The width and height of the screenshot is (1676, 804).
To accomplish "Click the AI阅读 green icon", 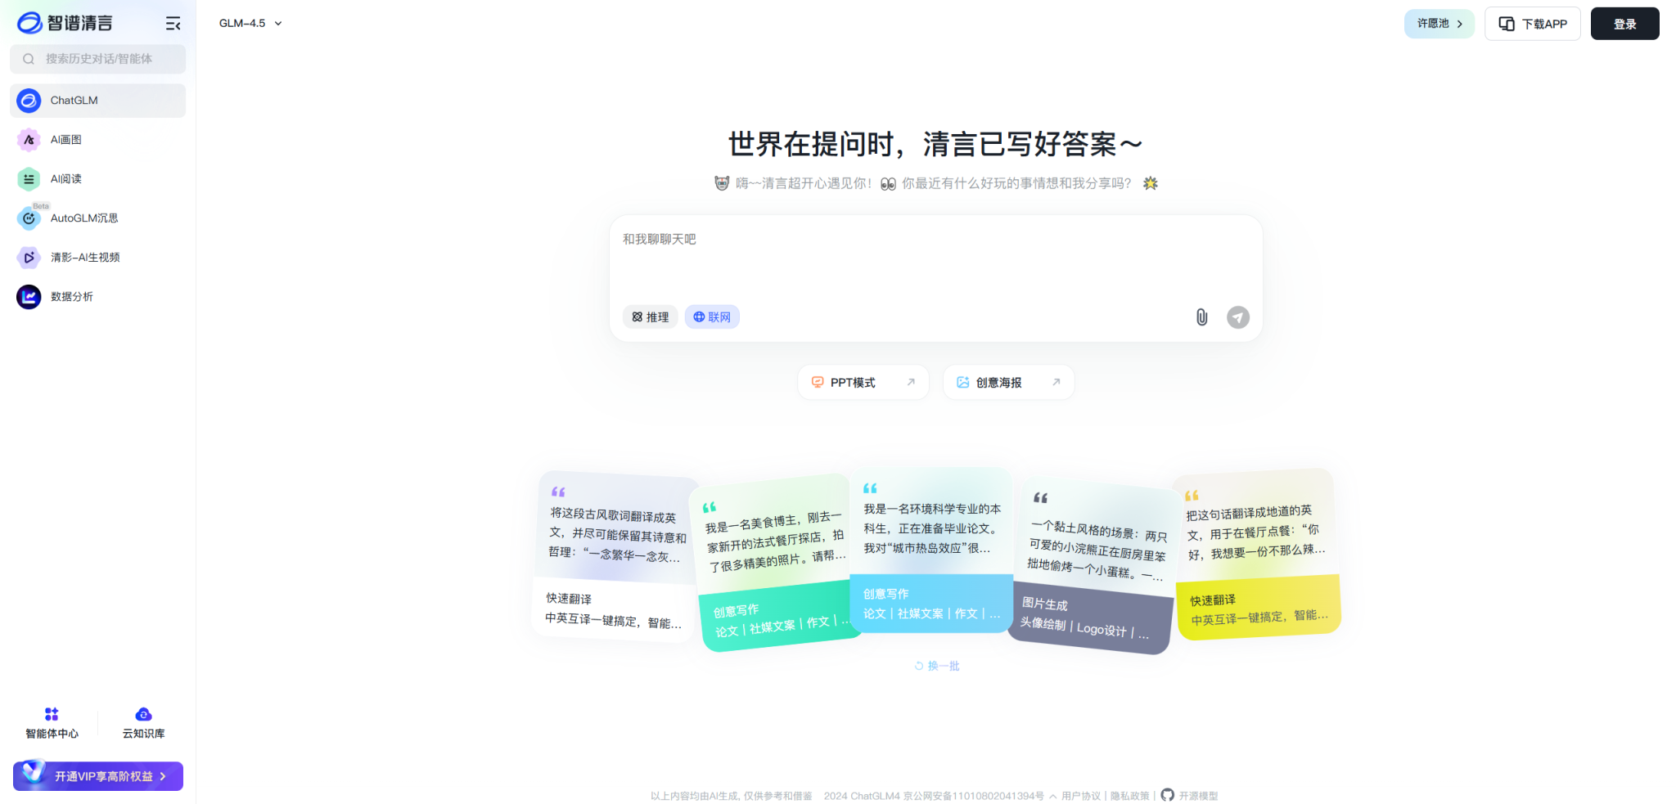I will [x=29, y=179].
